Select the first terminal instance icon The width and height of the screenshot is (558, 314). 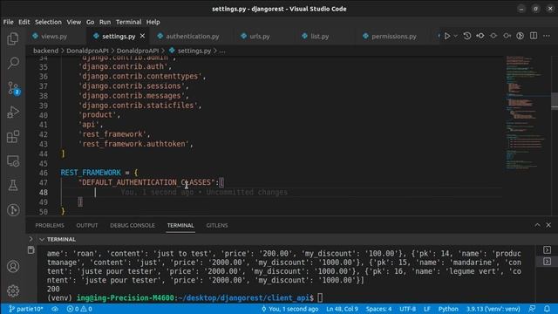coord(547,250)
